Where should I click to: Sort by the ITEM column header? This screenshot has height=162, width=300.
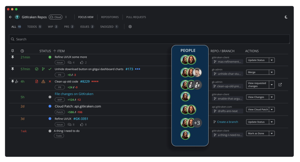(x=59, y=51)
